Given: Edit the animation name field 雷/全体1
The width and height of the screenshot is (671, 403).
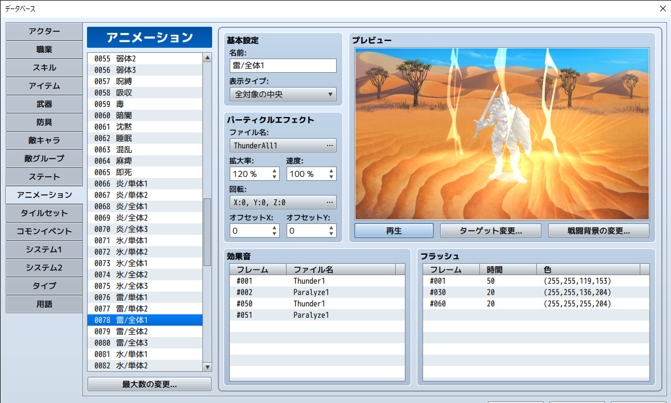Looking at the screenshot, I should pyautogui.click(x=283, y=65).
